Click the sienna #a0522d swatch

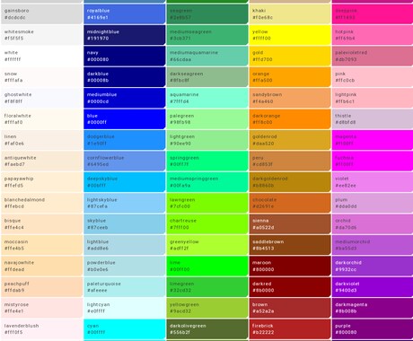[x=290, y=224]
